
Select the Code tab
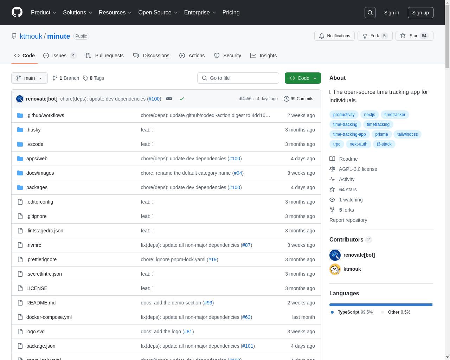(25, 56)
